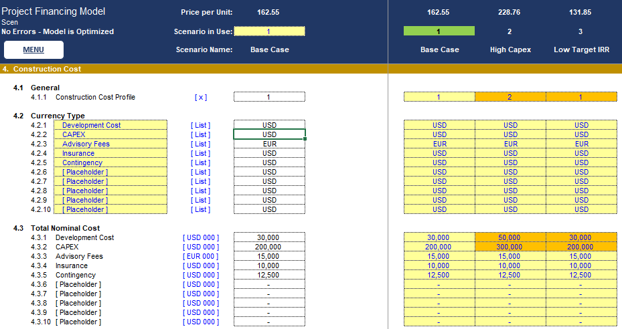Select the Contingency currency label cell
The width and height of the screenshot is (622, 329).
tap(110, 162)
